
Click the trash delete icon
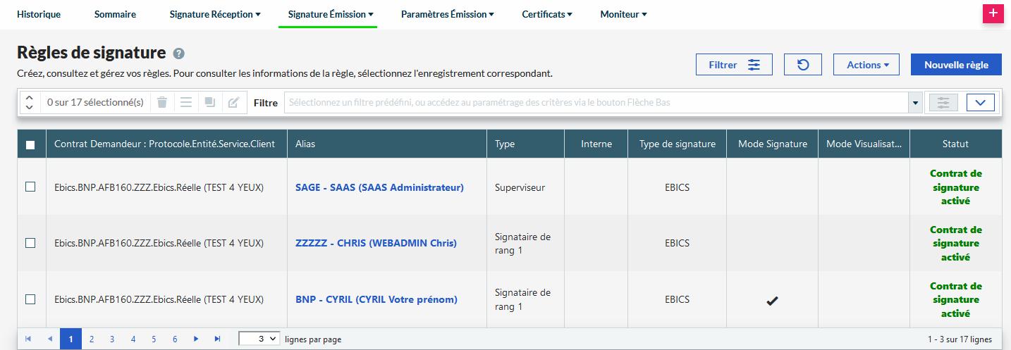point(162,103)
